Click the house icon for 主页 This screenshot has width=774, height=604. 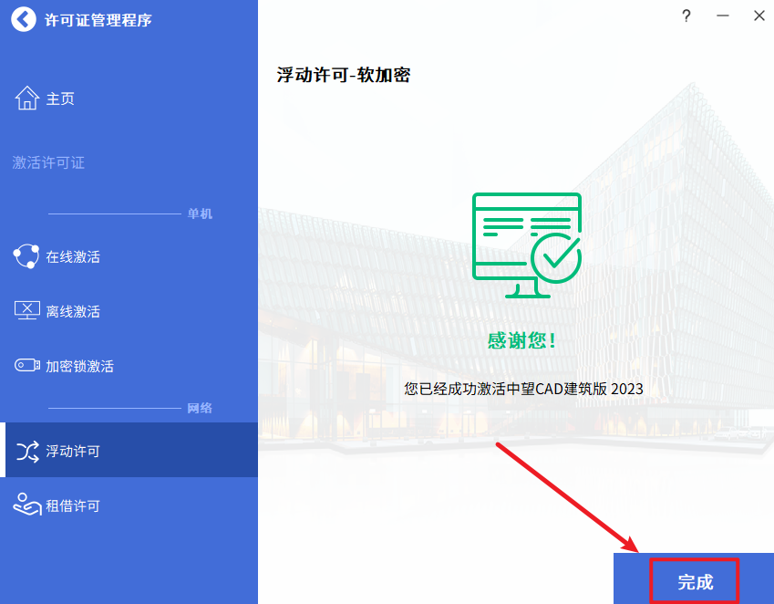[26, 99]
